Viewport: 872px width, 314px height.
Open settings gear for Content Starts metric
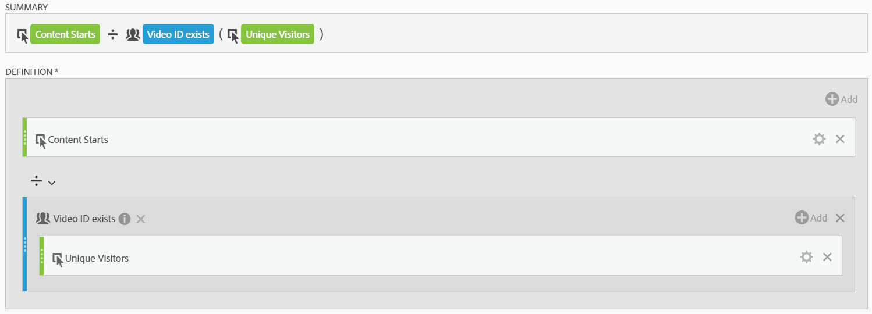pyautogui.click(x=819, y=139)
